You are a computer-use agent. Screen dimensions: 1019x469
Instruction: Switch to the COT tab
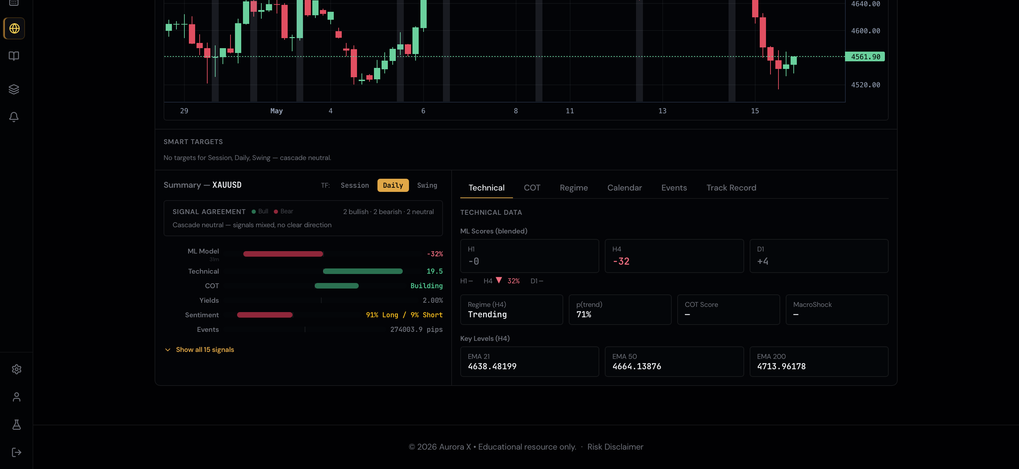pyautogui.click(x=532, y=188)
